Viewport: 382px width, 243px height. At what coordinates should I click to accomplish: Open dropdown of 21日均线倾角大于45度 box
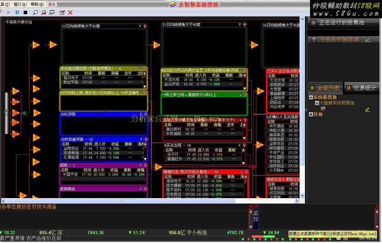240,25
